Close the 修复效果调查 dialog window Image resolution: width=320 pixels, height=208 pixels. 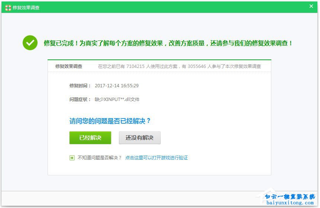pos(311,6)
